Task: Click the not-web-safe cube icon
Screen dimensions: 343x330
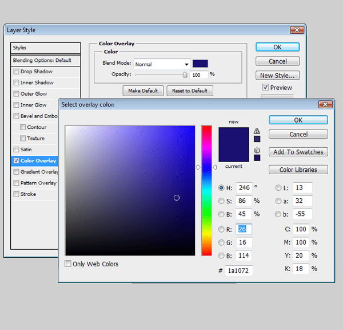Action: [257, 150]
